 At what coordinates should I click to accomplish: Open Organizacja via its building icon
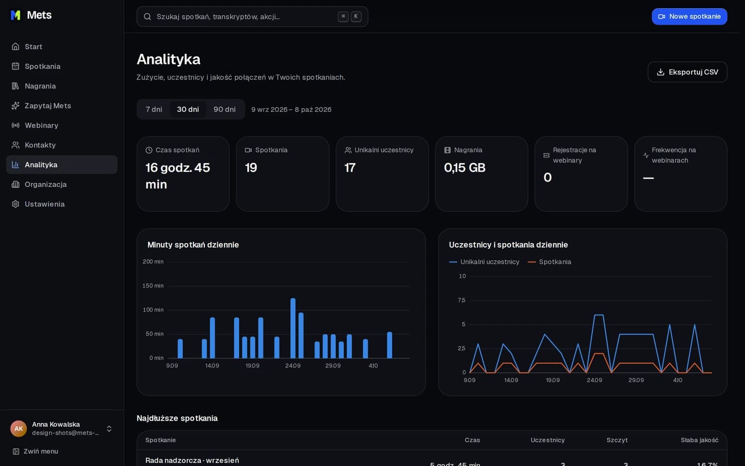pyautogui.click(x=16, y=184)
